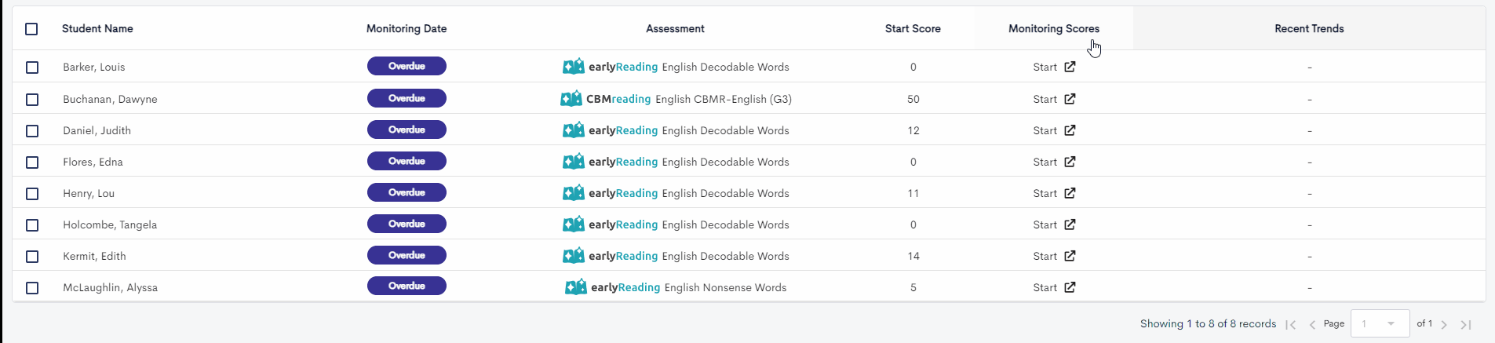1495x343 pixels.
Task: Go to next page arrow
Action: point(1444,324)
